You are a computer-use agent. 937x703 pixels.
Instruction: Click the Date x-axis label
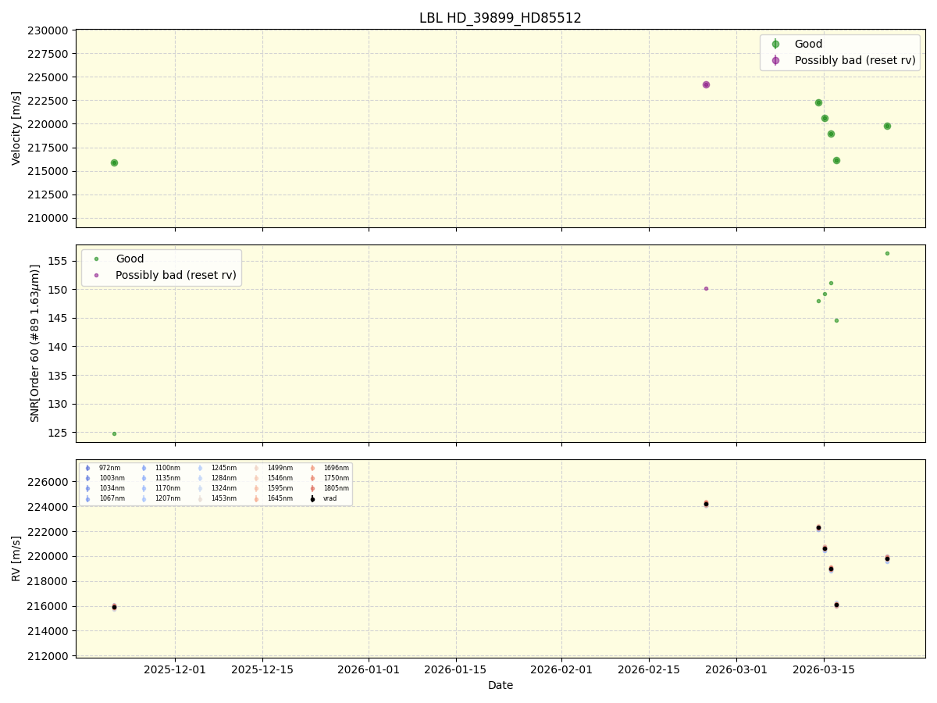click(501, 685)
